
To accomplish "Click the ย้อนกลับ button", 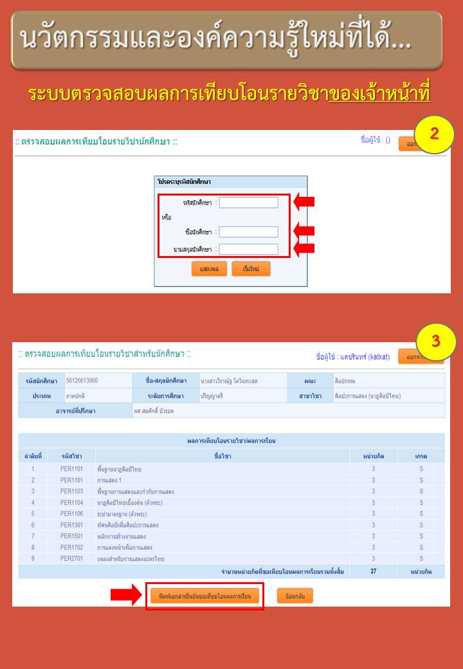I will coord(295,596).
